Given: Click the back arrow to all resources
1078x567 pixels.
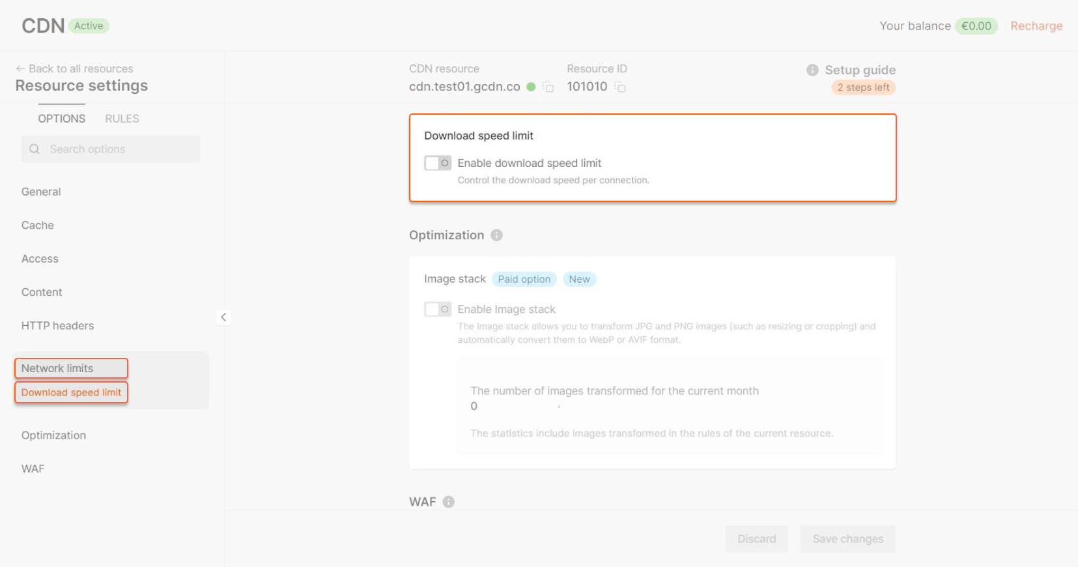Looking at the screenshot, I should (x=21, y=68).
